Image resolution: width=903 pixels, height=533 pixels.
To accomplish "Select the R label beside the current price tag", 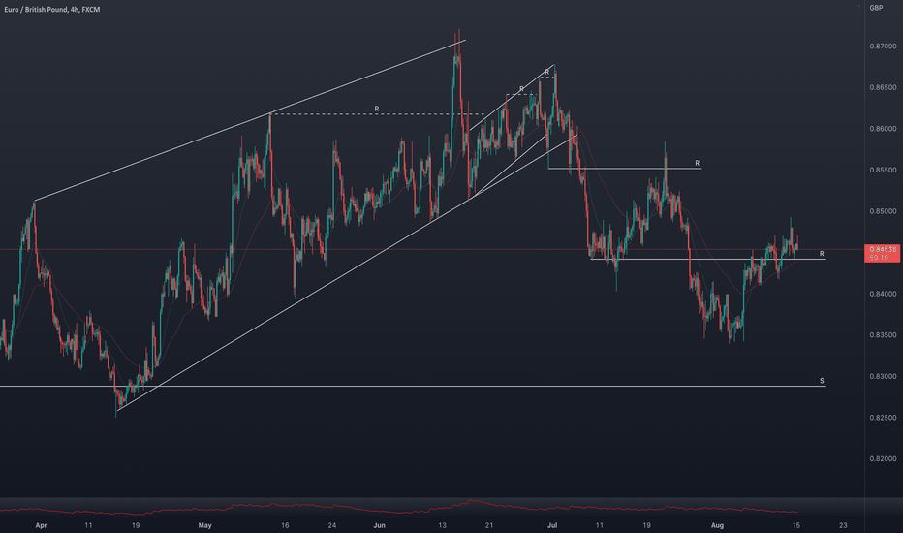I will click(x=822, y=254).
